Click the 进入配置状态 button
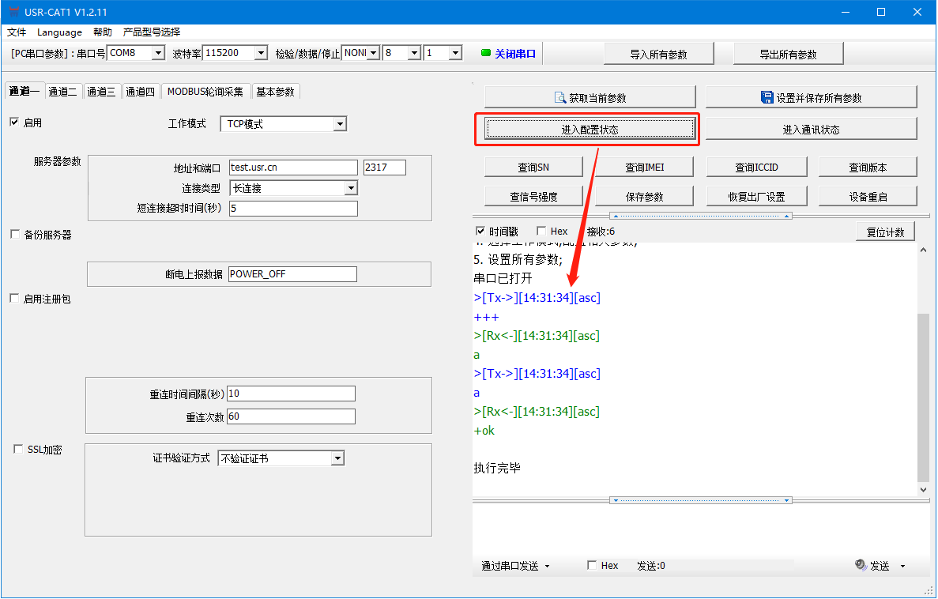938x599 pixels. (x=590, y=130)
